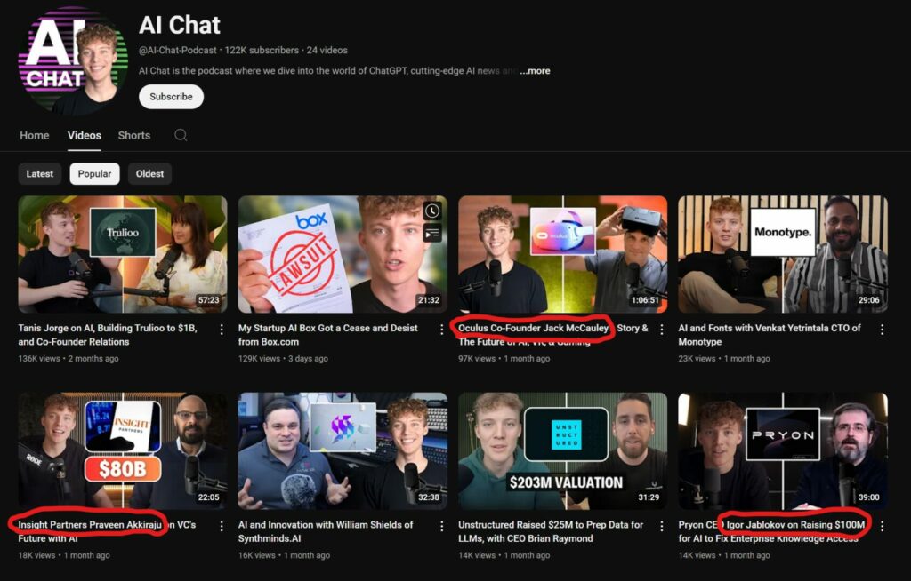The image size is (911, 581).
Task: Click the Subscribe button
Action: click(x=171, y=97)
